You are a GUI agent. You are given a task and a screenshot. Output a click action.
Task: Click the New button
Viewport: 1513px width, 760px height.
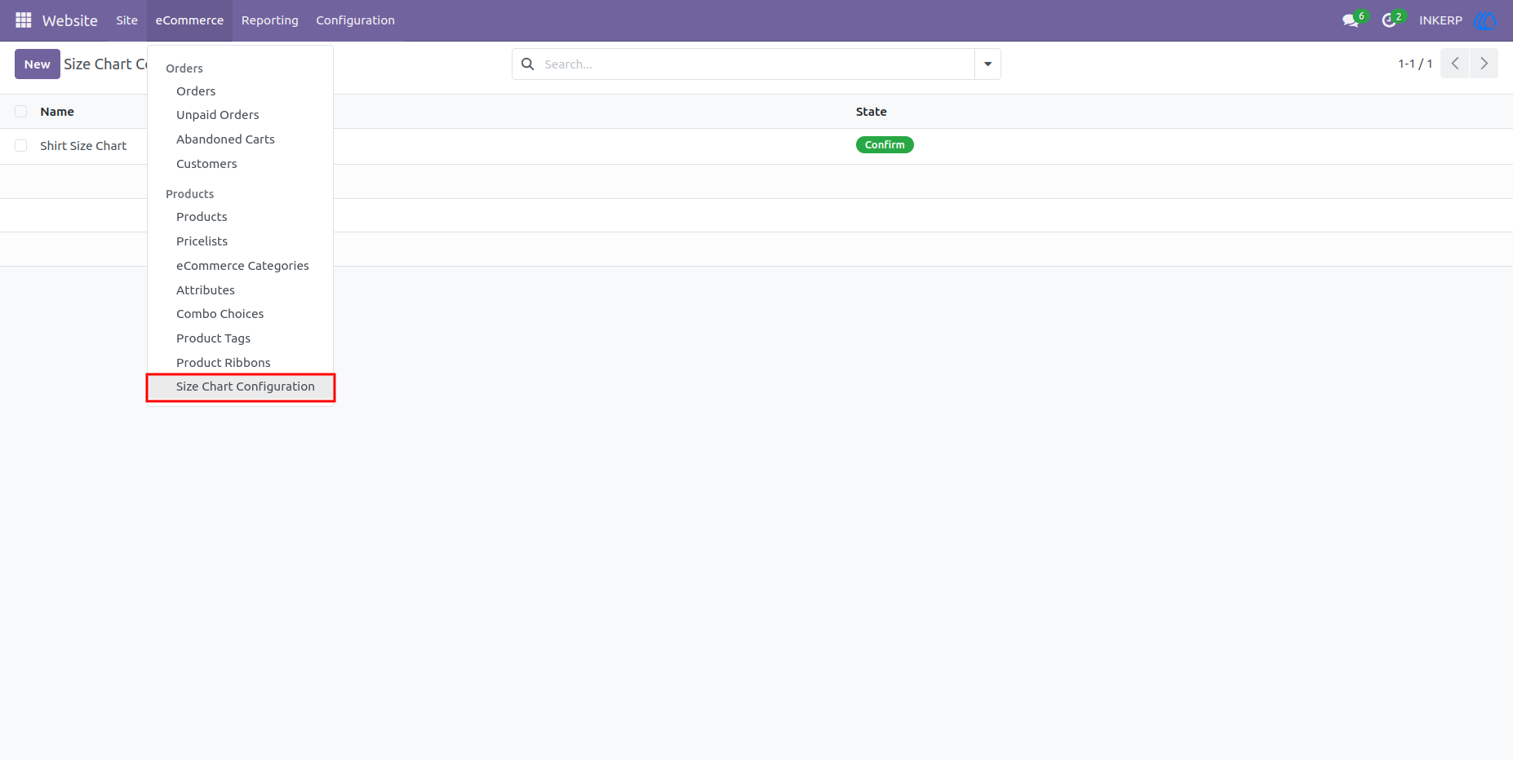click(38, 64)
